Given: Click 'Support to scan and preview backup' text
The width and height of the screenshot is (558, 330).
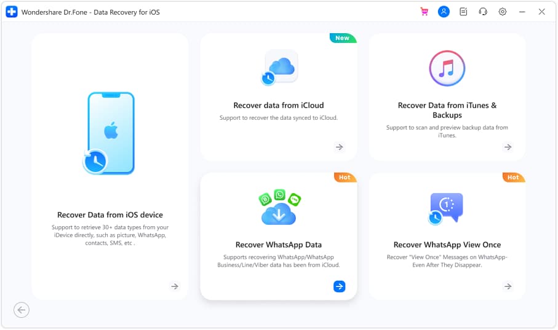Looking at the screenshot, I should 447,132.
